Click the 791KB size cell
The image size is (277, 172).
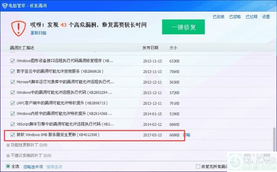(174, 103)
